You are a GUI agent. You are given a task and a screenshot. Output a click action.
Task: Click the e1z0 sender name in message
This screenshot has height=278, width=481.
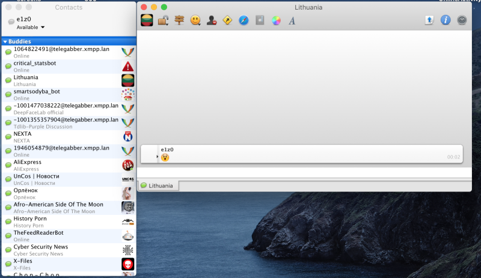tap(167, 150)
